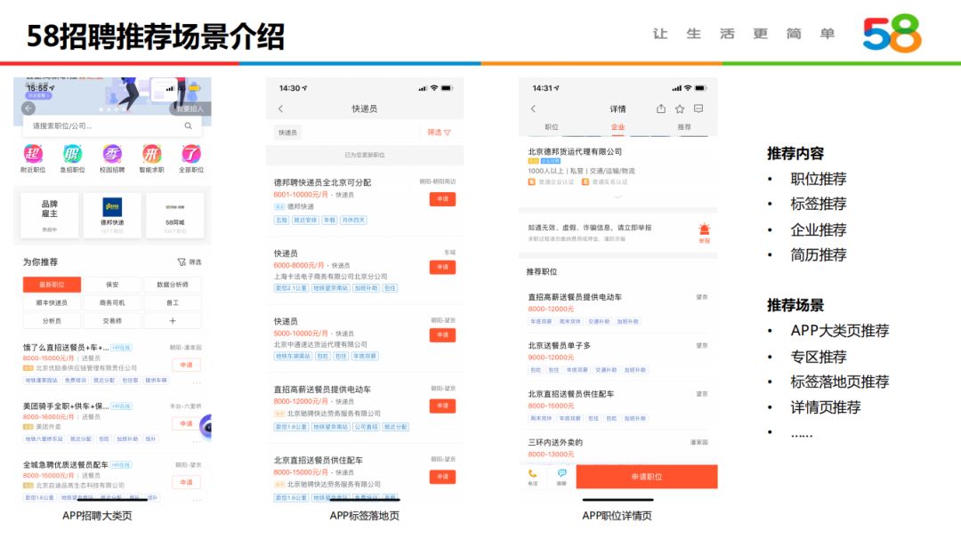Tap the 快递员 tag chip
This screenshot has width=961, height=539.
coord(287,133)
